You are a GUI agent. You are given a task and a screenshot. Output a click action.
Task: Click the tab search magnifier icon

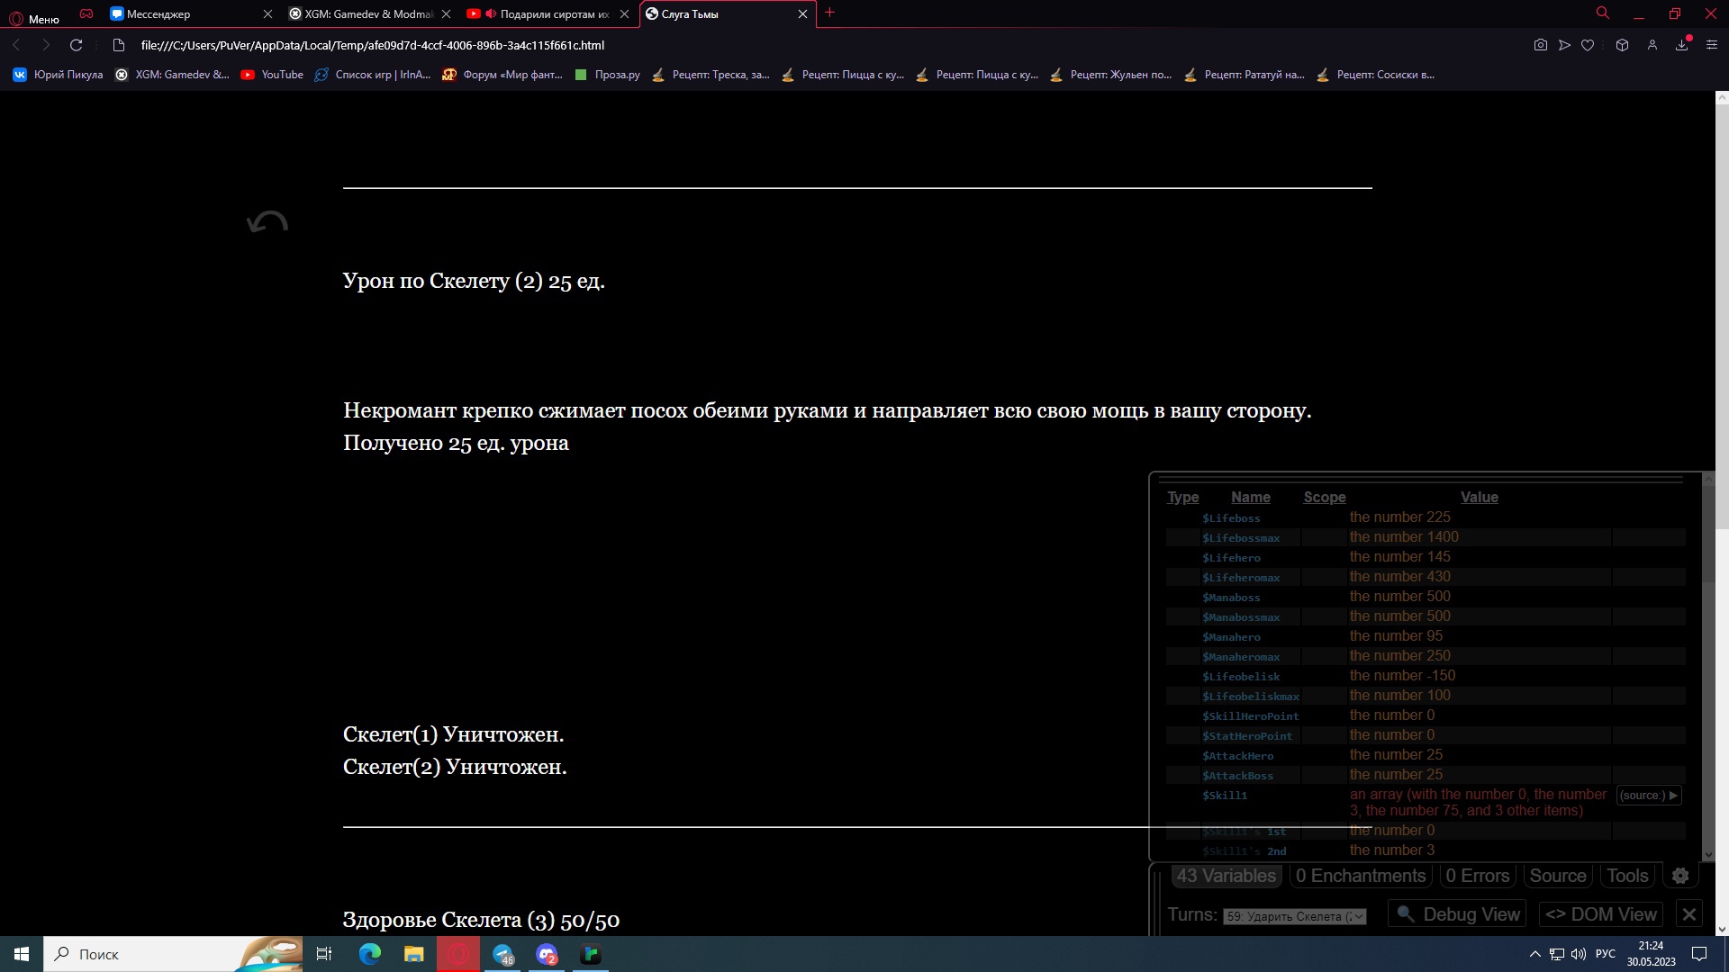(1603, 13)
